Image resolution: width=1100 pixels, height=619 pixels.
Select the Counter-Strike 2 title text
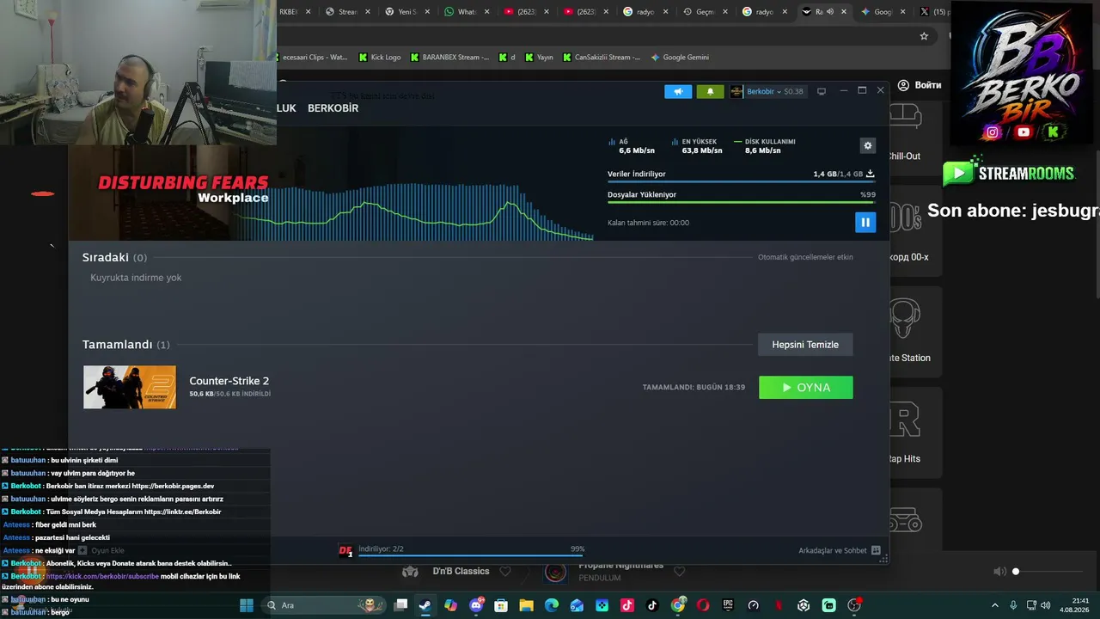click(x=229, y=381)
